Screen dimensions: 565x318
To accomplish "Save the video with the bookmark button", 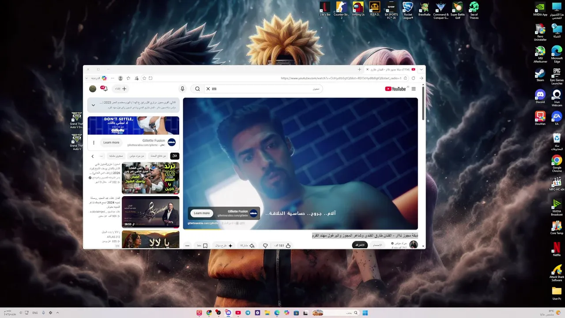I will (x=202, y=246).
